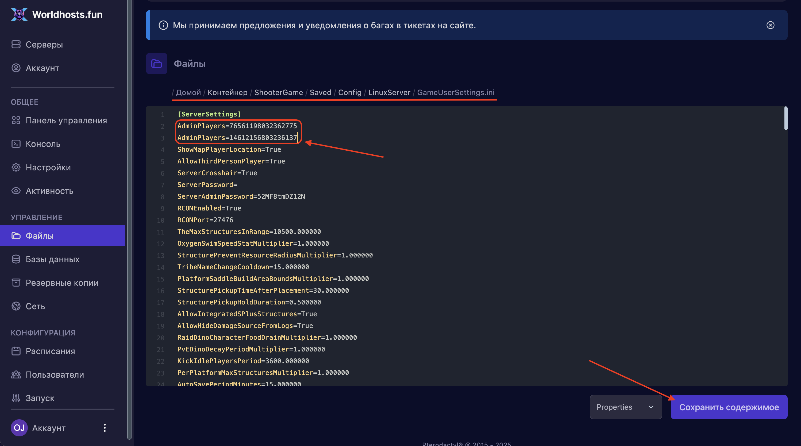Open the Пользователи menu item
Viewport: 801px width, 446px height.
click(x=55, y=375)
